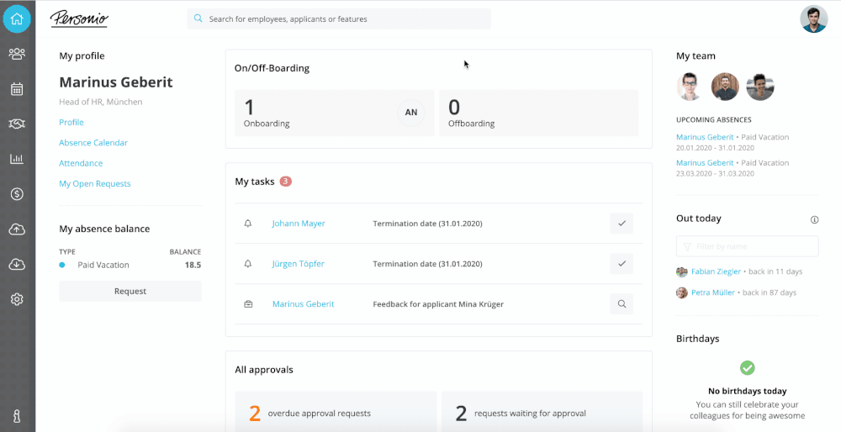Open the Reports bar chart icon

pos(17,159)
